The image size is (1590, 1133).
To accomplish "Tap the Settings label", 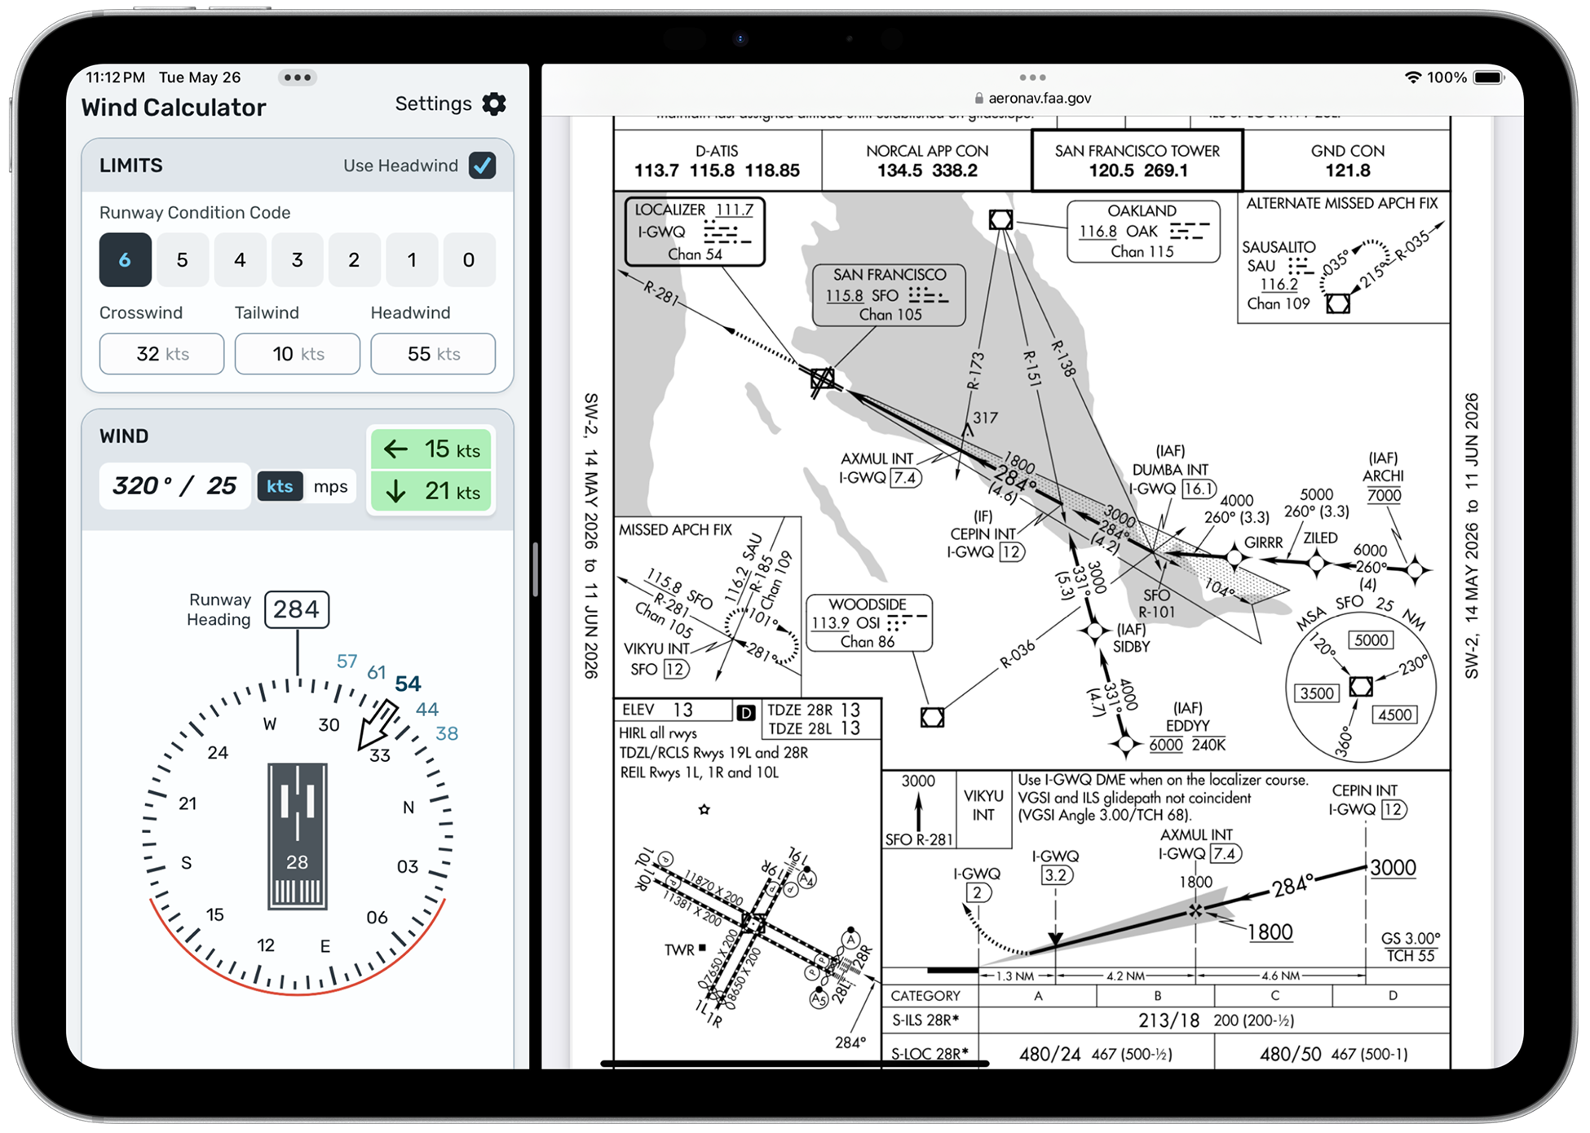I will pyautogui.click(x=433, y=104).
